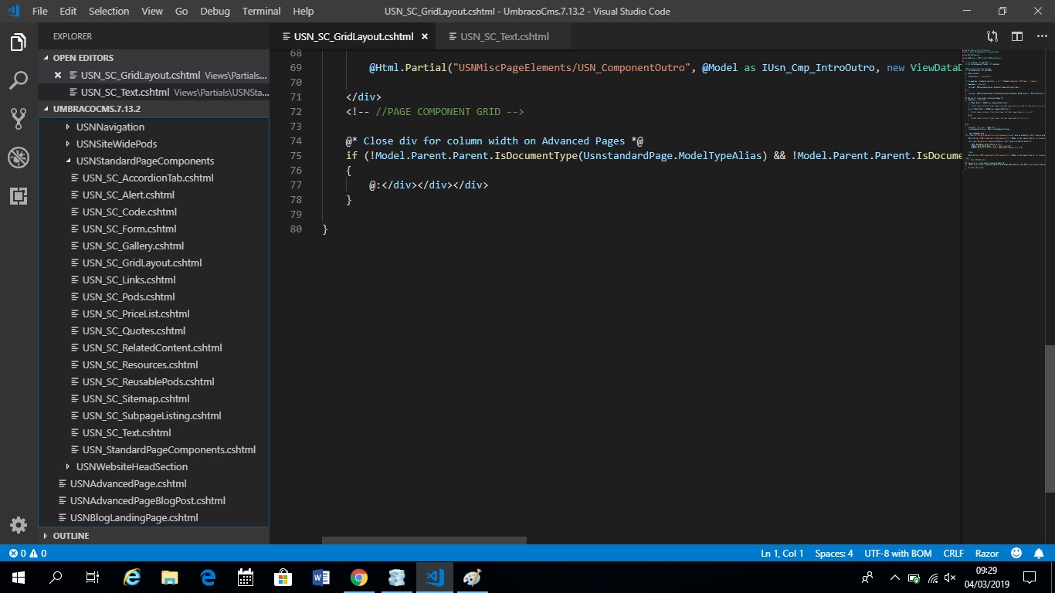Change indentation via Spaces: 4

pyautogui.click(x=834, y=554)
